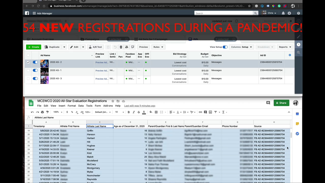Click the A/B Test button
The image size is (325, 183).
95,47
